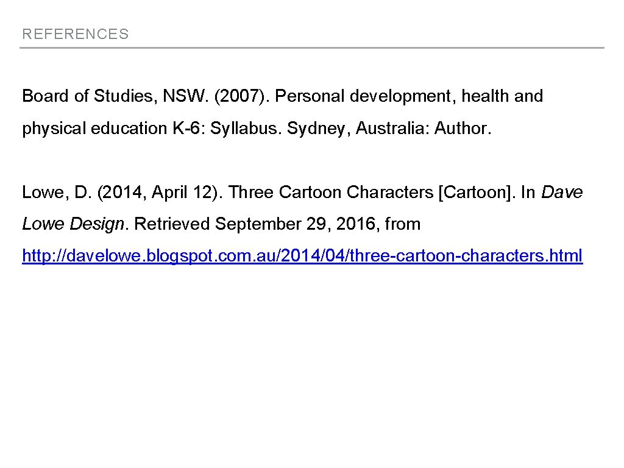Click 'three-cartoon-characters.html' part of the link

[x=473, y=256]
